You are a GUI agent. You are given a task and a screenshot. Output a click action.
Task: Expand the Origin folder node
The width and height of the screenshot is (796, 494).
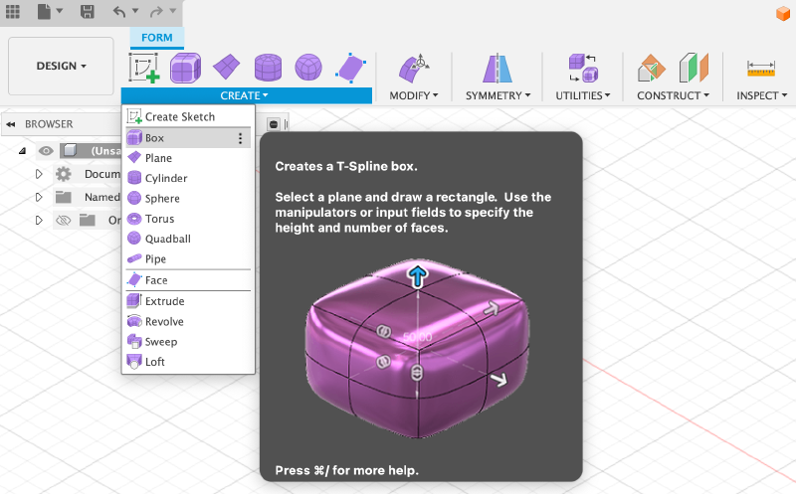coord(39,220)
